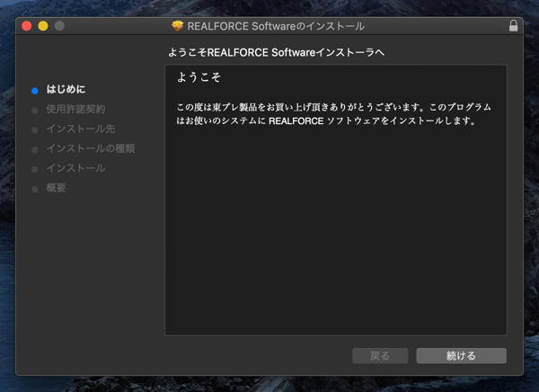
Task: Minimize the installer with the yellow button
Action: click(43, 26)
